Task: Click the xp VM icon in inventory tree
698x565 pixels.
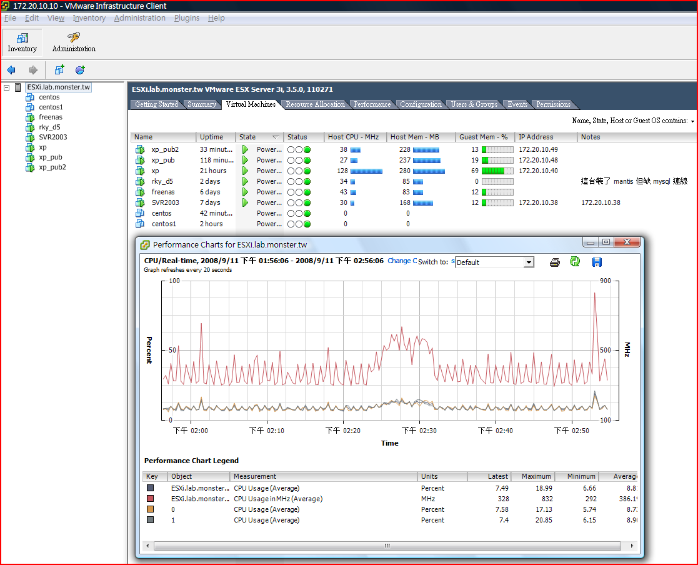Action: pyautogui.click(x=30, y=147)
